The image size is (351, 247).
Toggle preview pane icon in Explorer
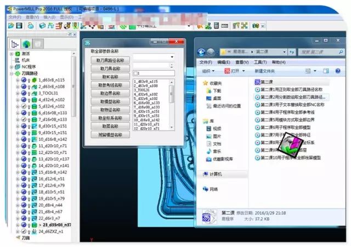pos(326,71)
